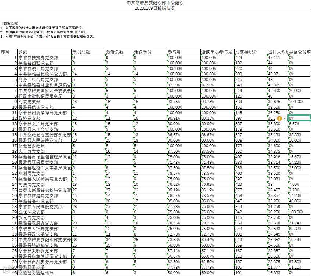
Task: Click the cell 中共察雅县民政局党支部
Action: click(x=44, y=74)
